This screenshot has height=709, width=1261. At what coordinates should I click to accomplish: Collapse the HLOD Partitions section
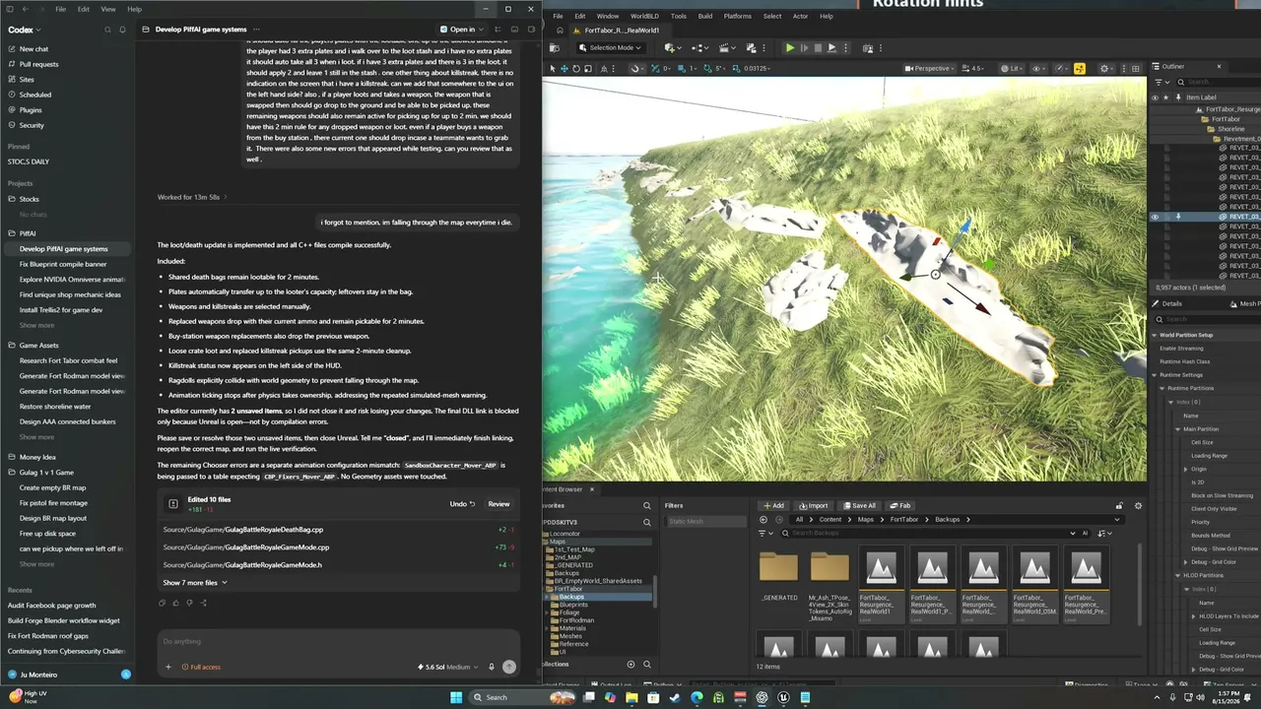[x=1178, y=575]
